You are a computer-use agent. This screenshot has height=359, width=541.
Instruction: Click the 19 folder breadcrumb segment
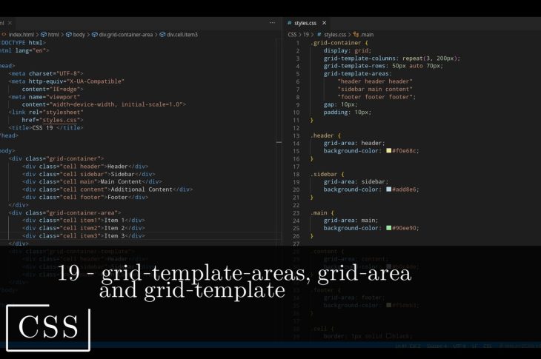[306, 34]
